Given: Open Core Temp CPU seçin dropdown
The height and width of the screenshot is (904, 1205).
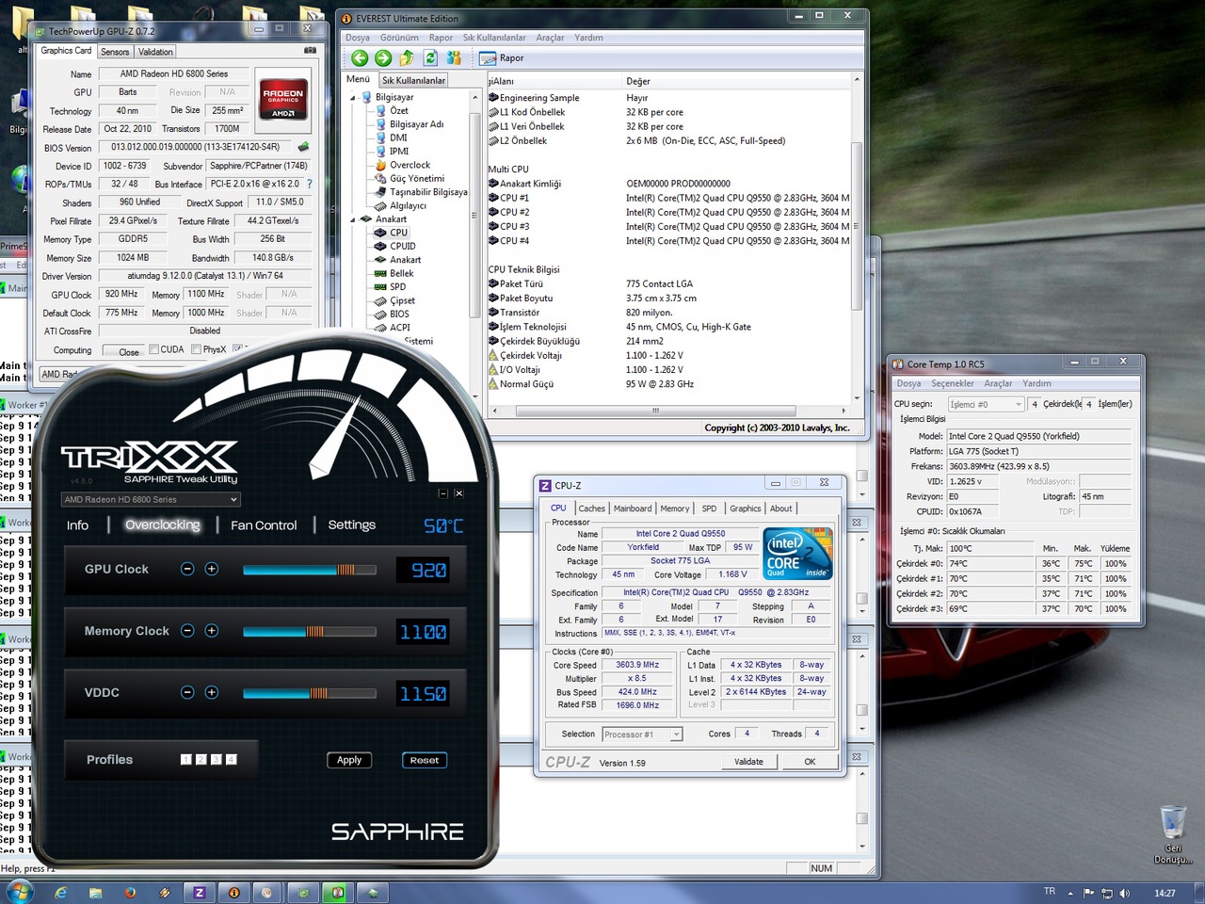Looking at the screenshot, I should tap(986, 404).
